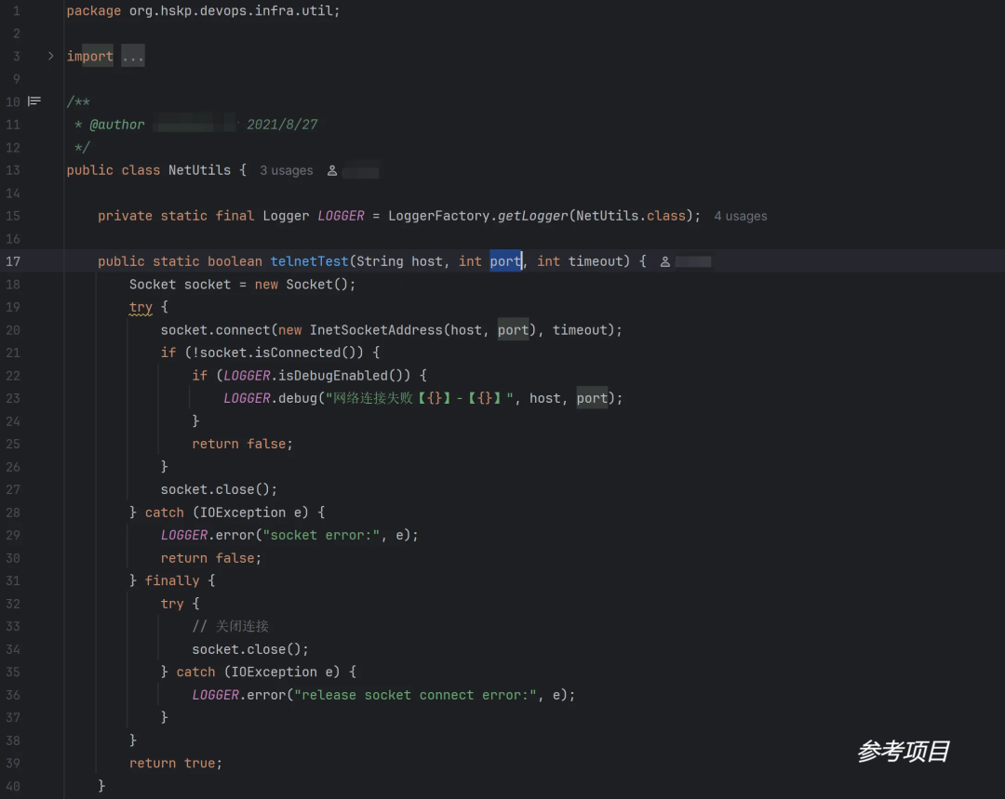This screenshot has height=799, width=1005.
Task: Click the author icon beside NetUtils usages
Action: 332,171
